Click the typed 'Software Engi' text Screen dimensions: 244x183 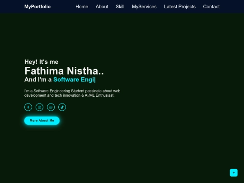[74, 80]
